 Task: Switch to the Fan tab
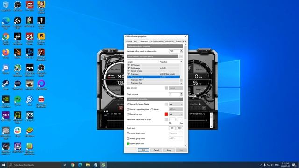tap(135, 42)
